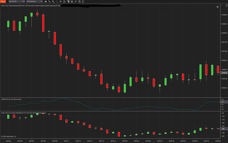Select the Chart tab
The width and height of the screenshot is (228, 143).
(3, 2)
